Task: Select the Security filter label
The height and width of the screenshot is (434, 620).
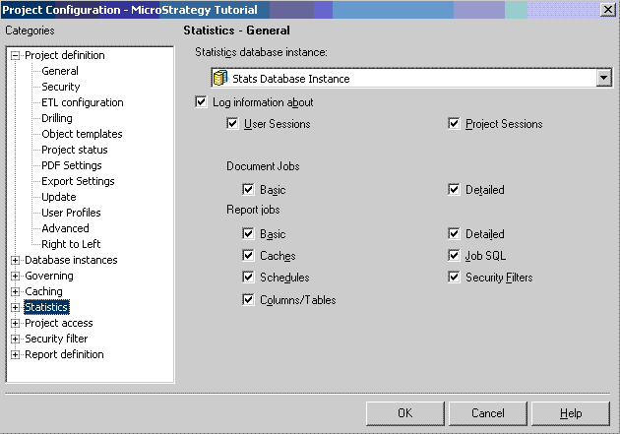Action: tap(56, 340)
